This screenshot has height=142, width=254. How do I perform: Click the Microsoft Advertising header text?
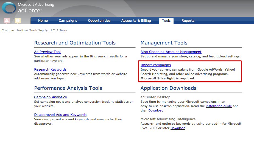tap(36, 5)
